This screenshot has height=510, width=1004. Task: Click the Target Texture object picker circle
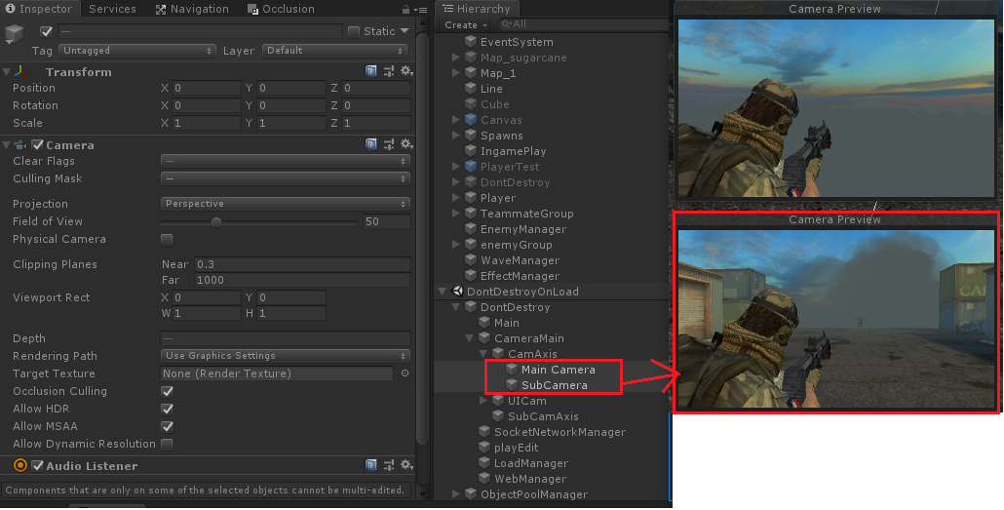pos(405,373)
